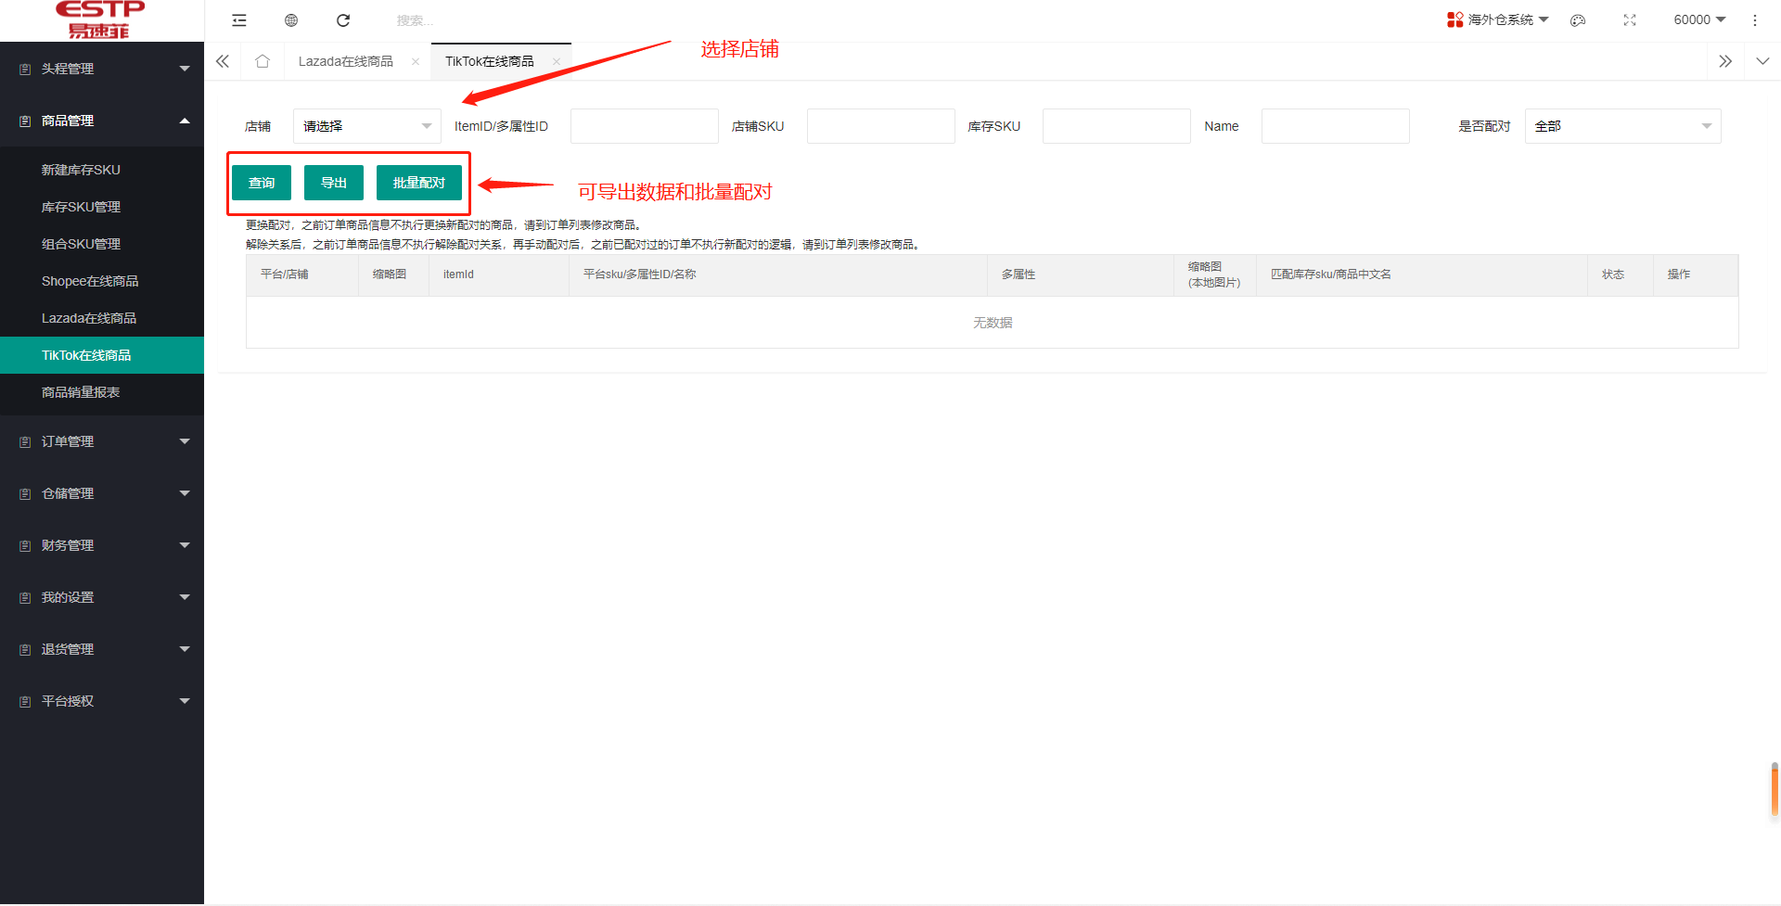Click inside the ItemID/多属性ID input field
The height and width of the screenshot is (906, 1781).
coord(644,125)
